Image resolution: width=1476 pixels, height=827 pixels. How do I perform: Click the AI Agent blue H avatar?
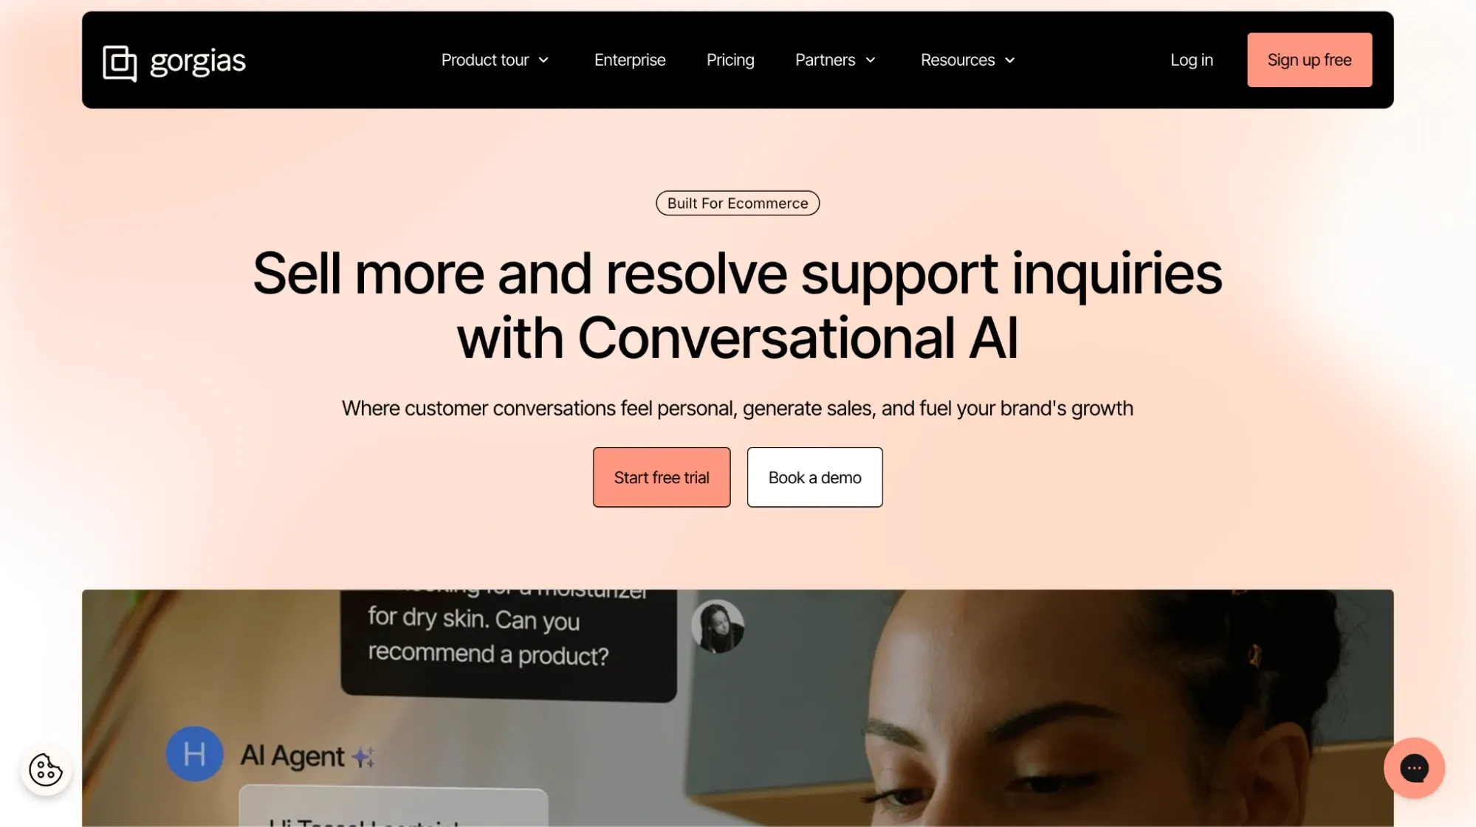(194, 754)
